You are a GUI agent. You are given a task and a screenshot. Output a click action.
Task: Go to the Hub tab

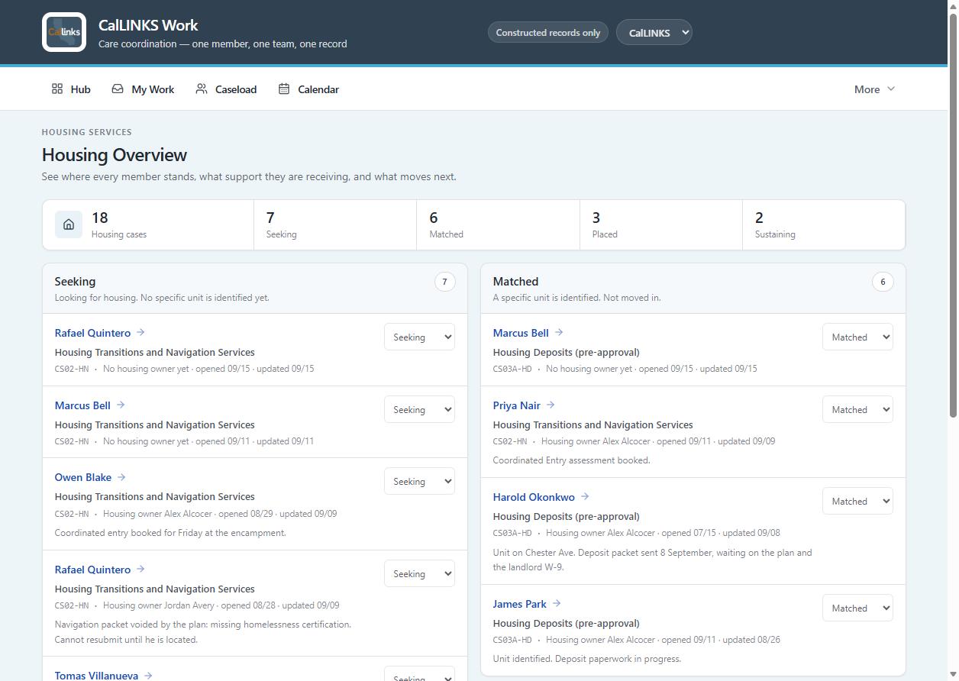[71, 89]
